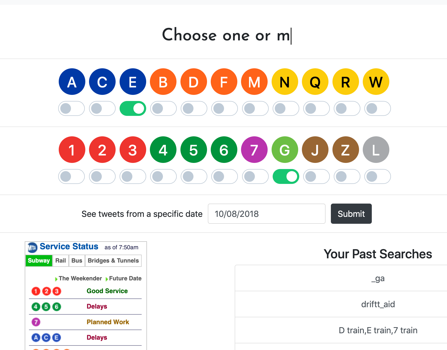
Task: Open the Future Date link
Action: pos(125,278)
